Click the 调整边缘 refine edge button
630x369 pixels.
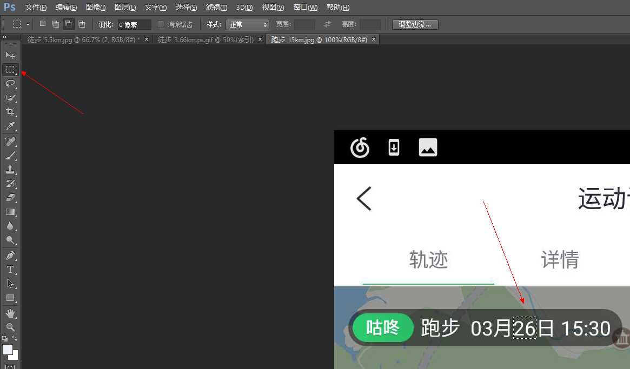coord(415,24)
